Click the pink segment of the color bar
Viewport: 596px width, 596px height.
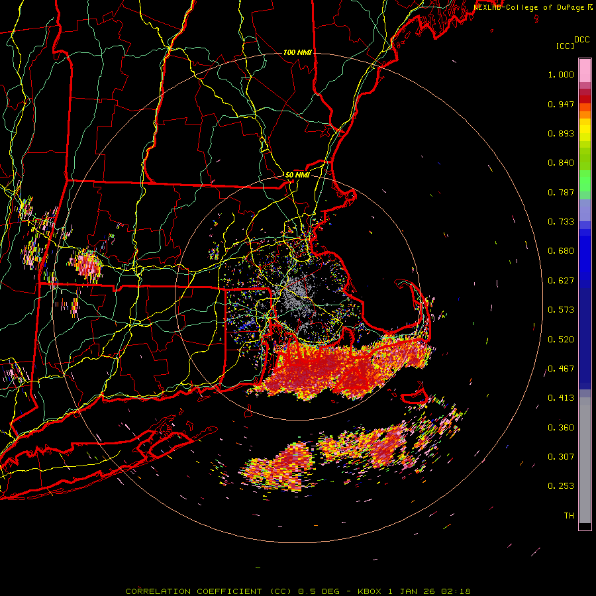pyautogui.click(x=585, y=71)
